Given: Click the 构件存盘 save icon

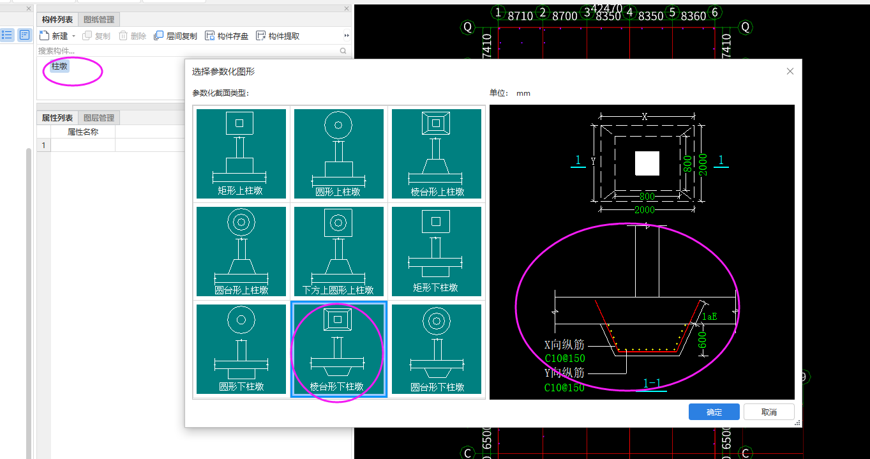Looking at the screenshot, I should (x=210, y=36).
